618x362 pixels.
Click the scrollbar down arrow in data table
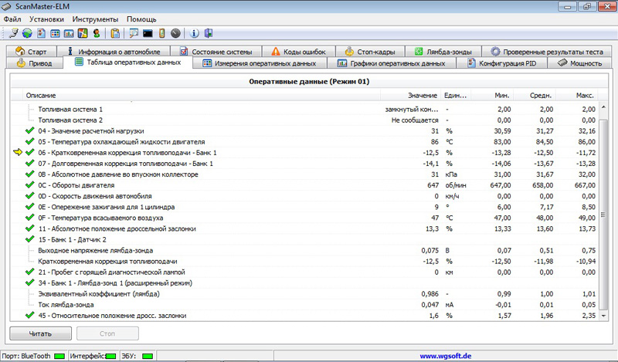click(x=603, y=316)
